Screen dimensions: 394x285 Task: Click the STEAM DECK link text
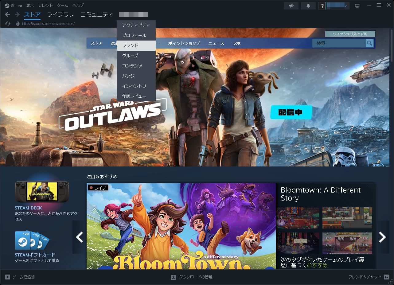tap(28, 208)
